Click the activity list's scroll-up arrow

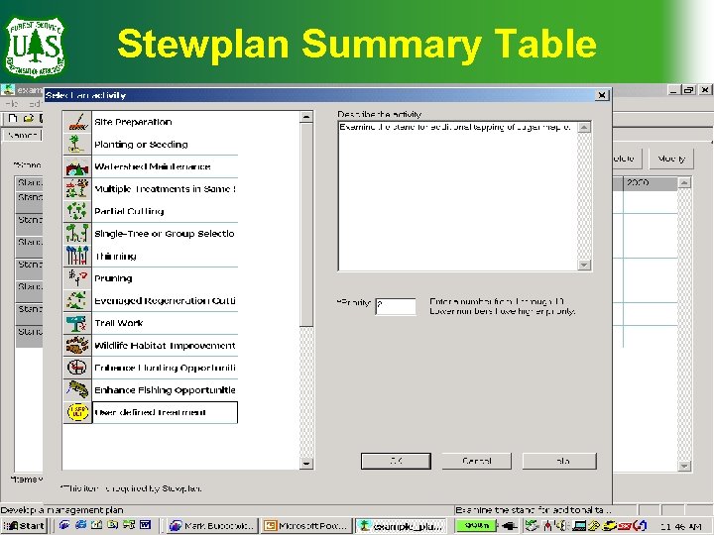pos(306,117)
